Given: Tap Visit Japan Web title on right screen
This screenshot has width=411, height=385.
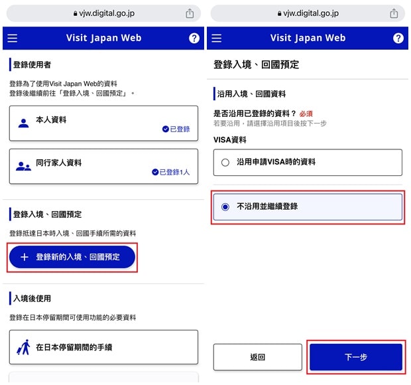Looking at the screenshot, I should pos(308,38).
